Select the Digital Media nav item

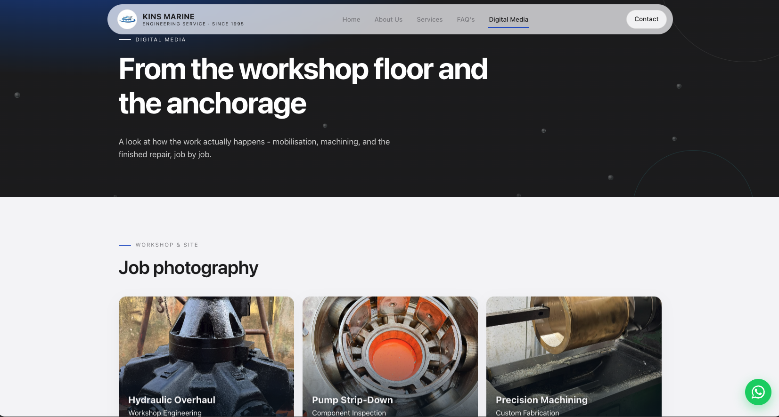(508, 19)
